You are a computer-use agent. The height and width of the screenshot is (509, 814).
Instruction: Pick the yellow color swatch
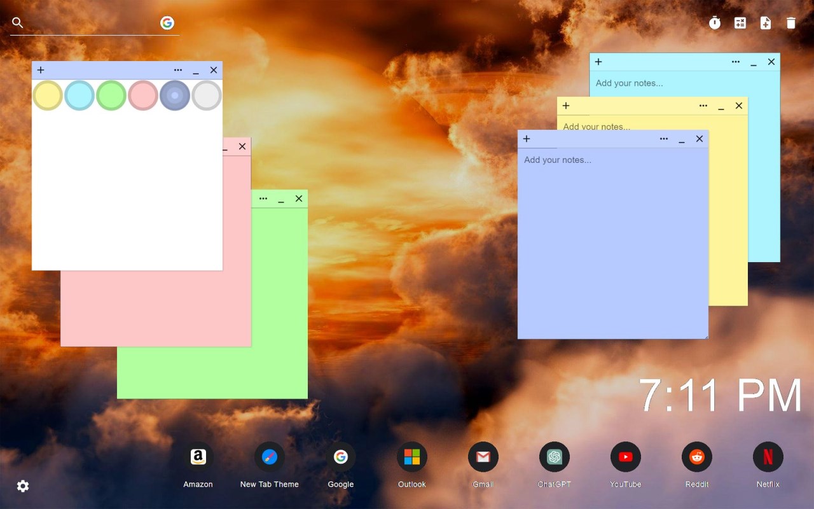48,95
